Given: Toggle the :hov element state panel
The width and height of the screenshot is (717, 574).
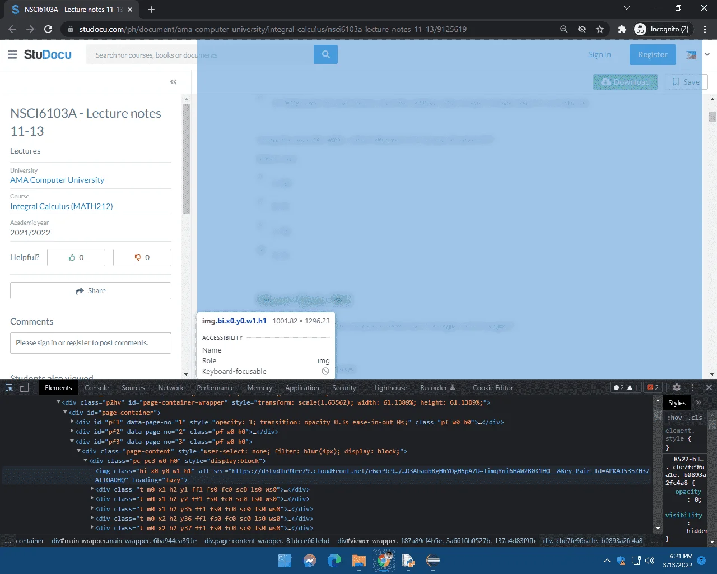Looking at the screenshot, I should (674, 418).
